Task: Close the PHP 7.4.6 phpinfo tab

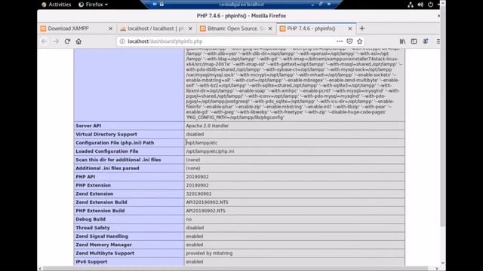Action: click(x=350, y=29)
